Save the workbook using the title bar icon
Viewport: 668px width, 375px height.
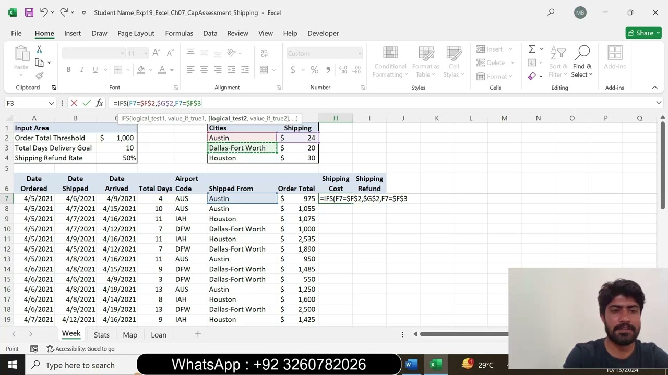(29, 12)
